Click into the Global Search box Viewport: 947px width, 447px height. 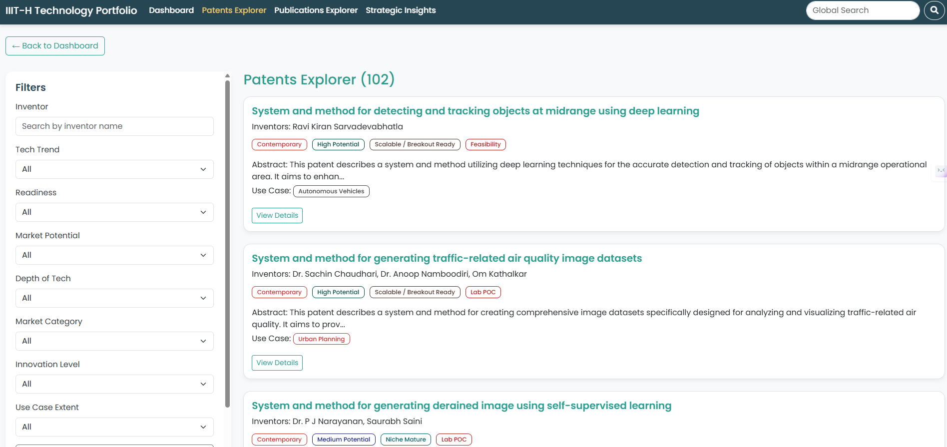[862, 10]
